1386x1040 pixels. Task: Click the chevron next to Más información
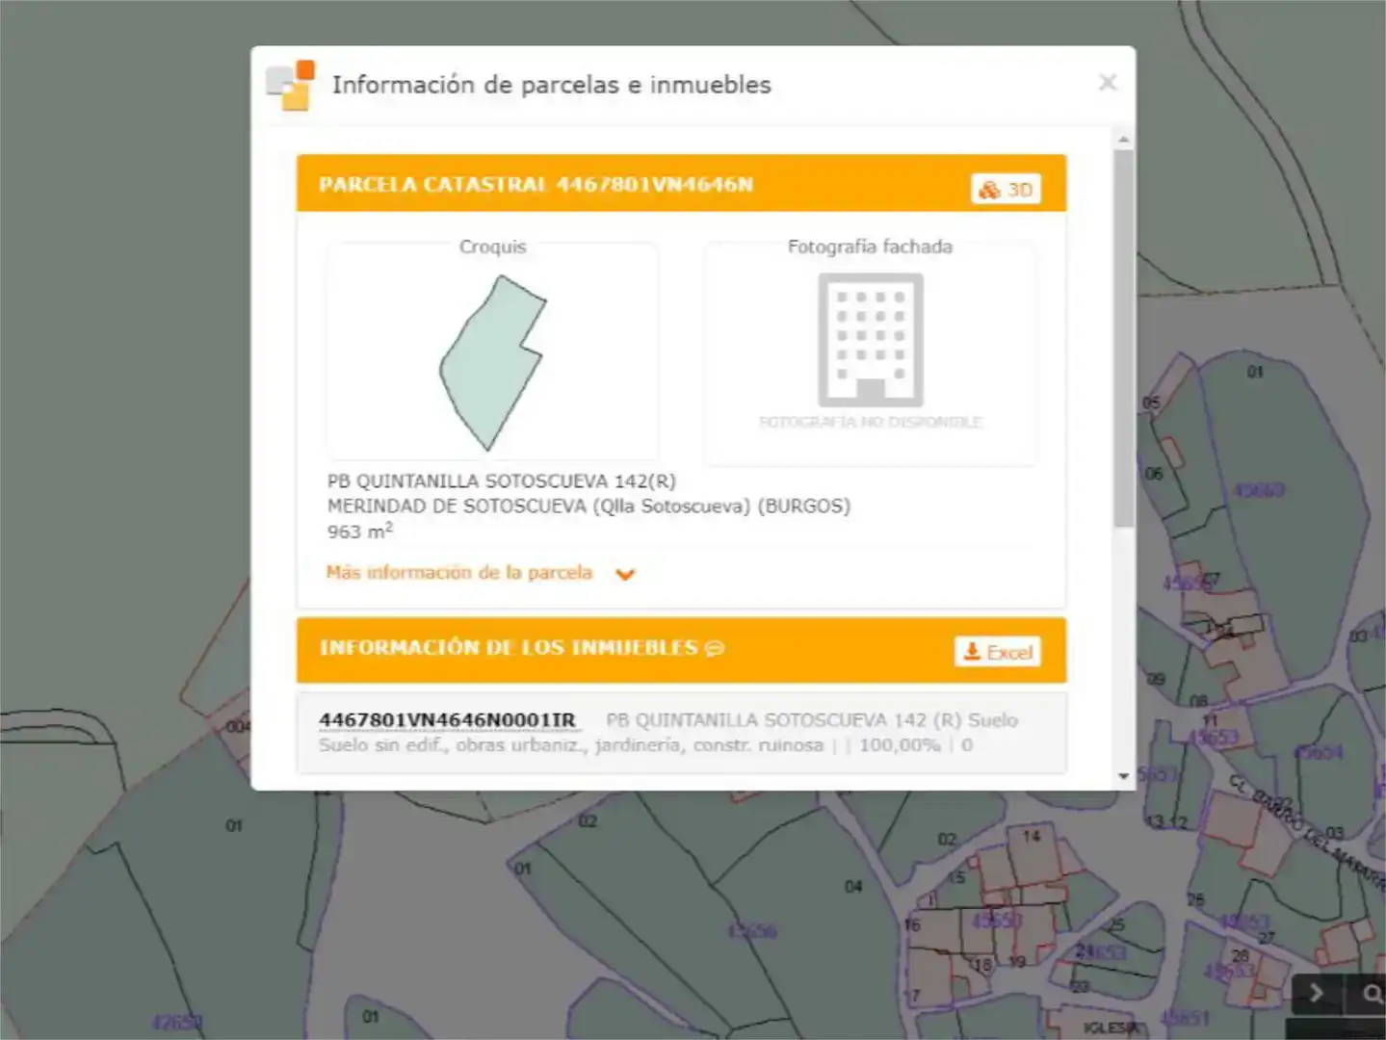(x=625, y=575)
